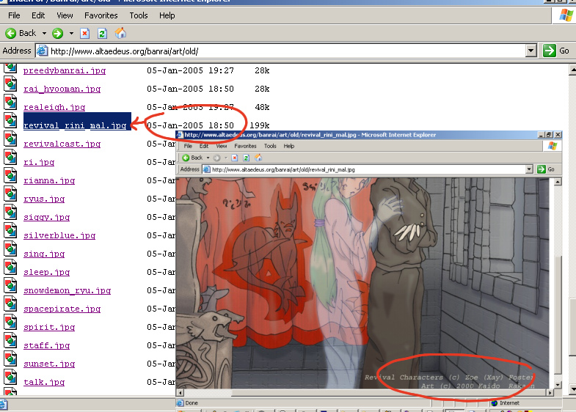
Task: Click scroll-right arrow in image window
Action: click(550, 392)
